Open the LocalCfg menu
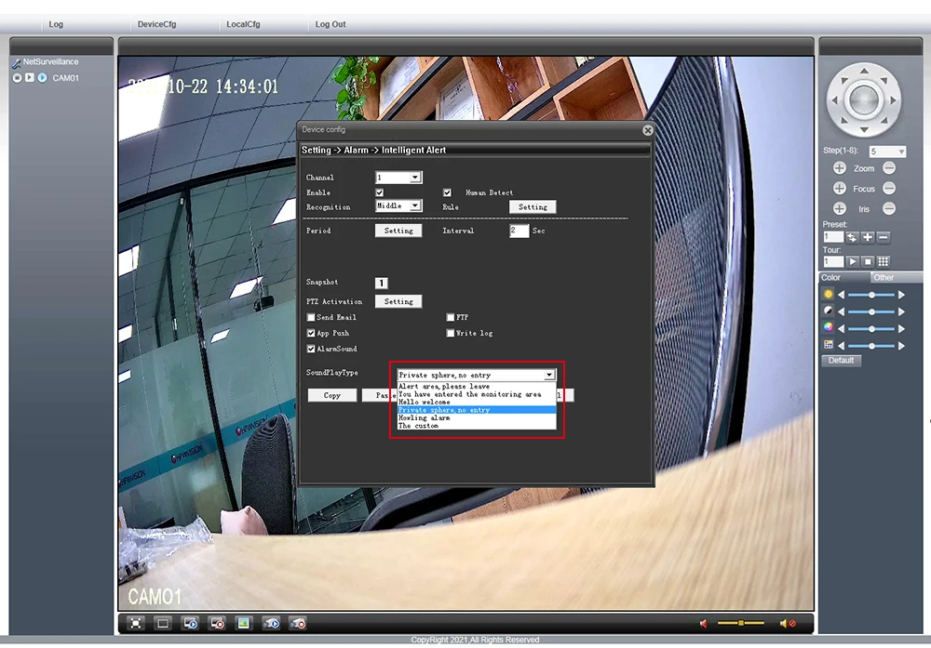The image size is (931, 648). pos(243,24)
